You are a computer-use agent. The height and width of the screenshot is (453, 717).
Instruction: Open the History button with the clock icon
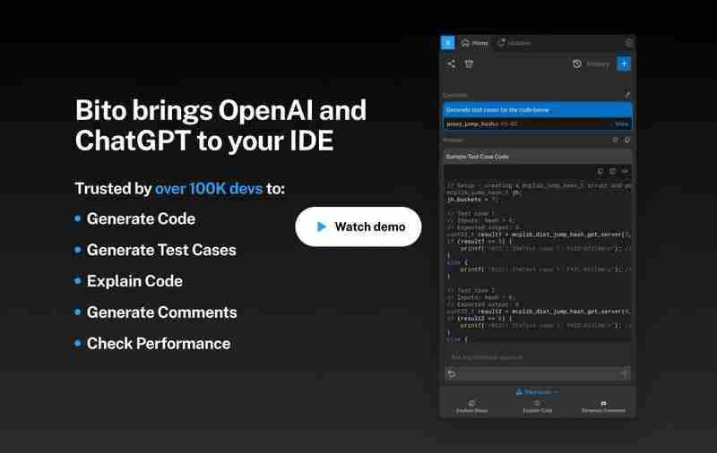click(591, 64)
